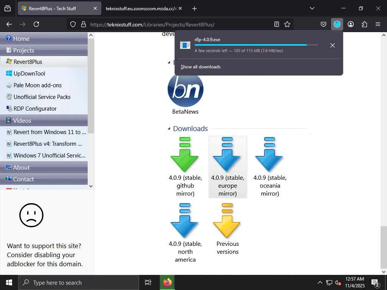The width and height of the screenshot is (387, 290).
Task: Click the BetaNews text label
Action: 185,112
